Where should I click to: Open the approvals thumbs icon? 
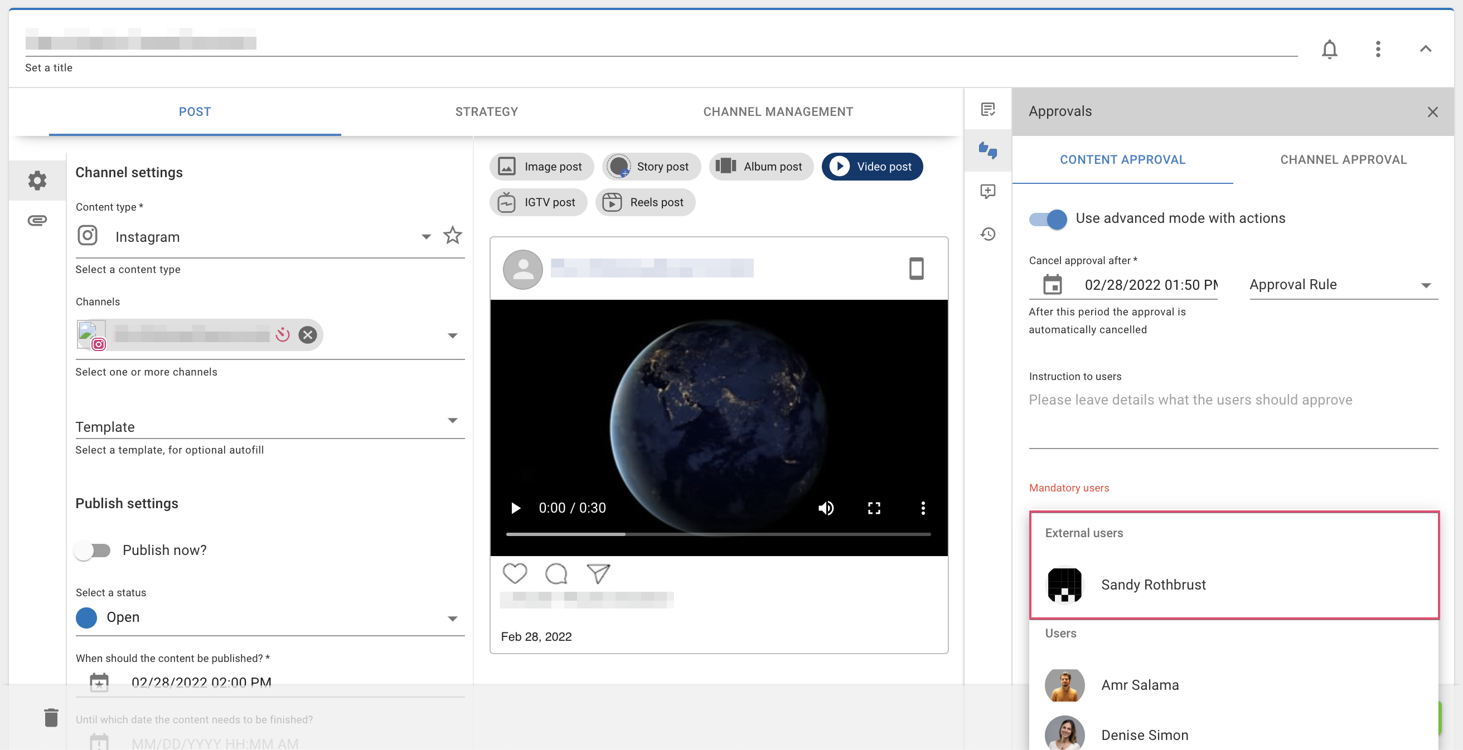987,150
